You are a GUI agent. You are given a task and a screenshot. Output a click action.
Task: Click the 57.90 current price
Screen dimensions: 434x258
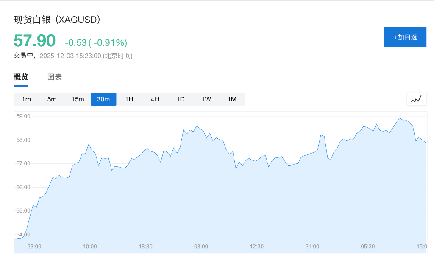pos(35,41)
